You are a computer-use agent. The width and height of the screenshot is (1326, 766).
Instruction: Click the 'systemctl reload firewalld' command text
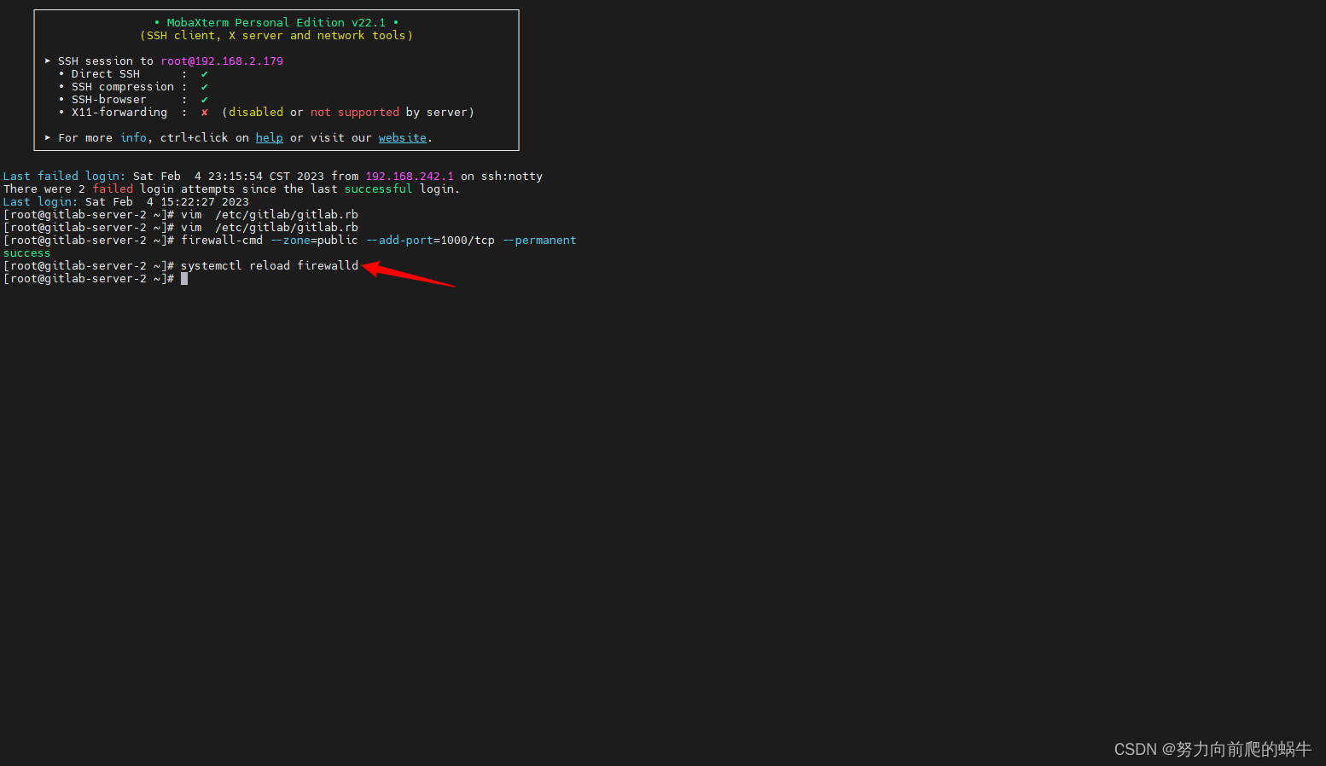pyautogui.click(x=270, y=266)
